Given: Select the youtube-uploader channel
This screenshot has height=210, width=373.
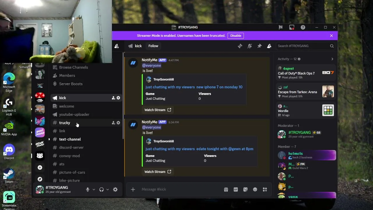Looking at the screenshot, I should 86,115.
